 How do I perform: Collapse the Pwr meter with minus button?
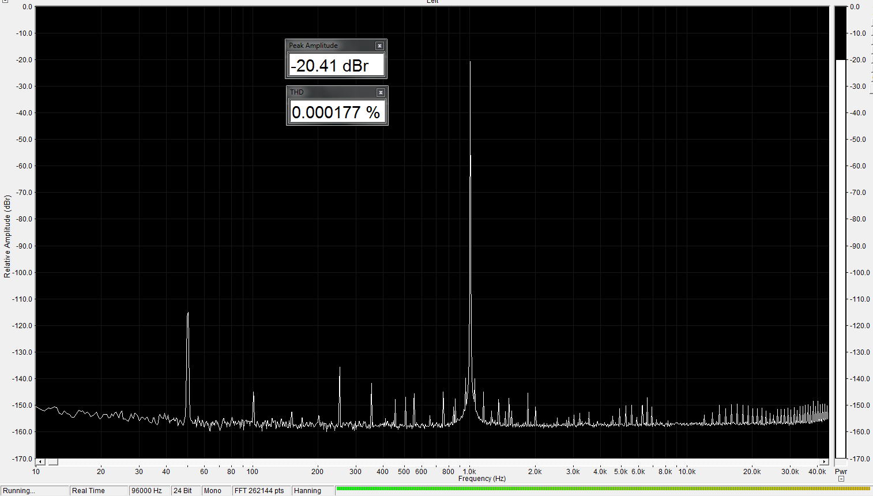pos(841,479)
